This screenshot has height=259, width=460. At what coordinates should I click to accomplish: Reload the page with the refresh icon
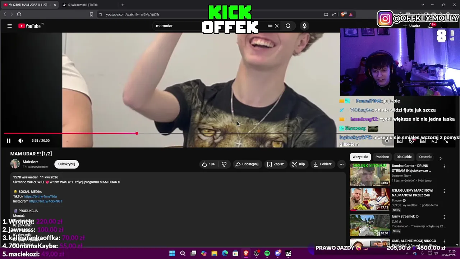click(x=19, y=14)
